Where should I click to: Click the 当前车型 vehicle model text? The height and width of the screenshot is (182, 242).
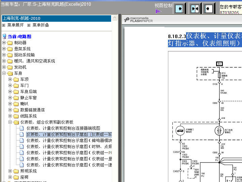tap(46, 4)
